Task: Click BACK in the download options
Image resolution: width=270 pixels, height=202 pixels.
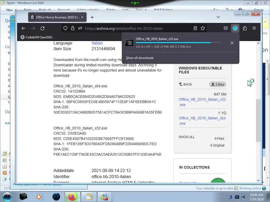Action: coord(185,84)
